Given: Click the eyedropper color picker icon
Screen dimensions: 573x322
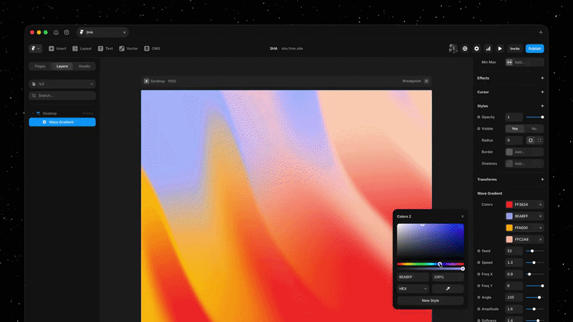Looking at the screenshot, I should coord(448,288).
